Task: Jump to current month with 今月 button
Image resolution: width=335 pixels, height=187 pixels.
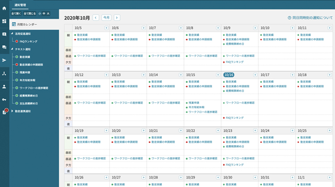Action: [x=106, y=18]
